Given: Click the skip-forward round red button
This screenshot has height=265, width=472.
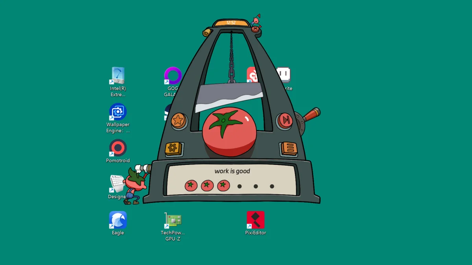Looking at the screenshot, I should pyautogui.click(x=284, y=119).
